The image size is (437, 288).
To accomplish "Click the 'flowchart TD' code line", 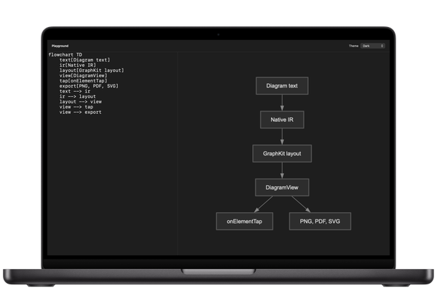I will [x=66, y=55].
